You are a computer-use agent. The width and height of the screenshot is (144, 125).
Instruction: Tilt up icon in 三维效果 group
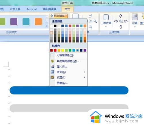tap(121, 16)
